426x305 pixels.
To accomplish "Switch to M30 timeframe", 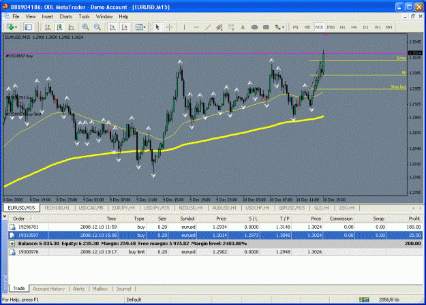I will [331, 27].
